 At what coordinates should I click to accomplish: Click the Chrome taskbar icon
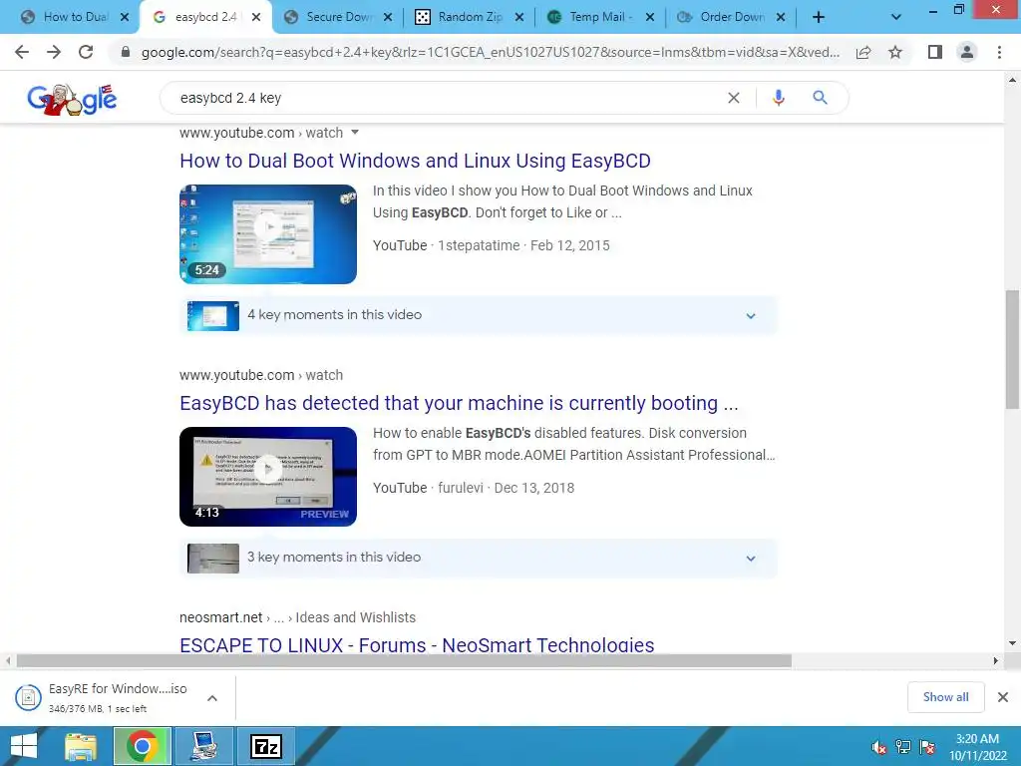(x=143, y=746)
